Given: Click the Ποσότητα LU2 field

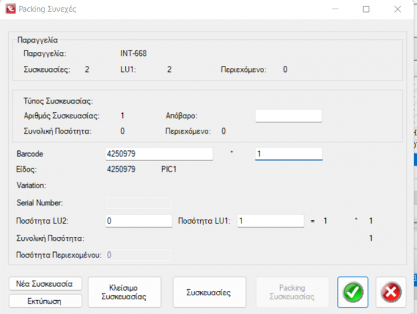Looking at the screenshot, I should [x=138, y=221].
